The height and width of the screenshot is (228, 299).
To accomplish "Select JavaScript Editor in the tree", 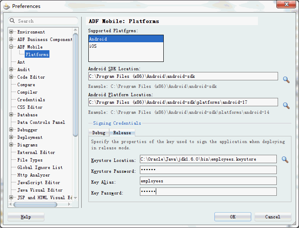I will click(x=39, y=182).
